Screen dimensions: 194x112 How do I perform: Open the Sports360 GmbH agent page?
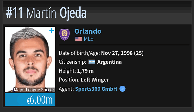coord(96,89)
